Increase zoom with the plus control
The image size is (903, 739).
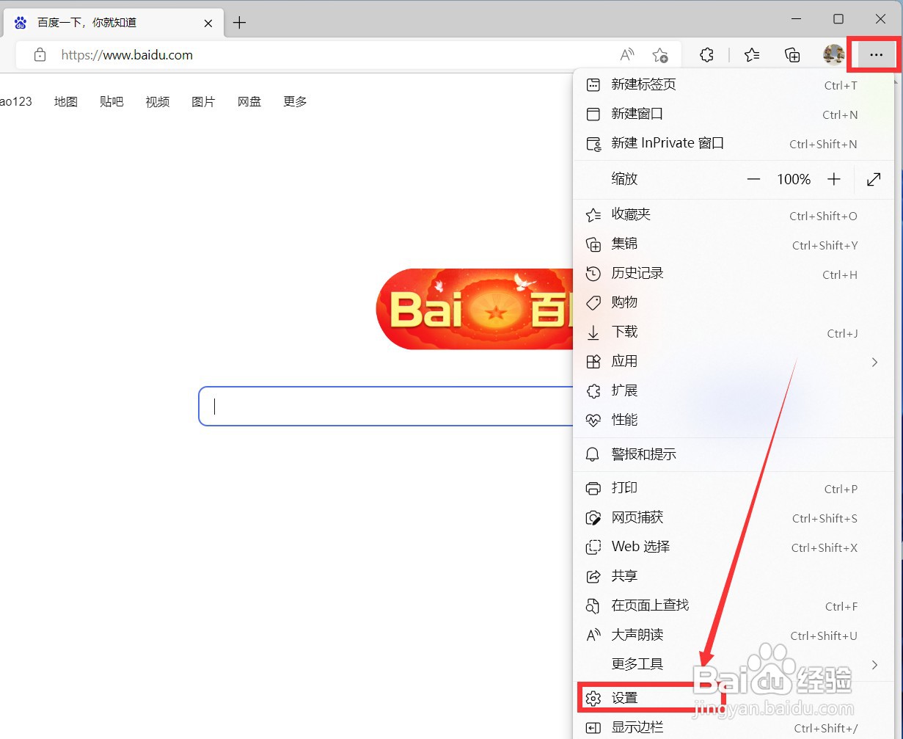(833, 178)
